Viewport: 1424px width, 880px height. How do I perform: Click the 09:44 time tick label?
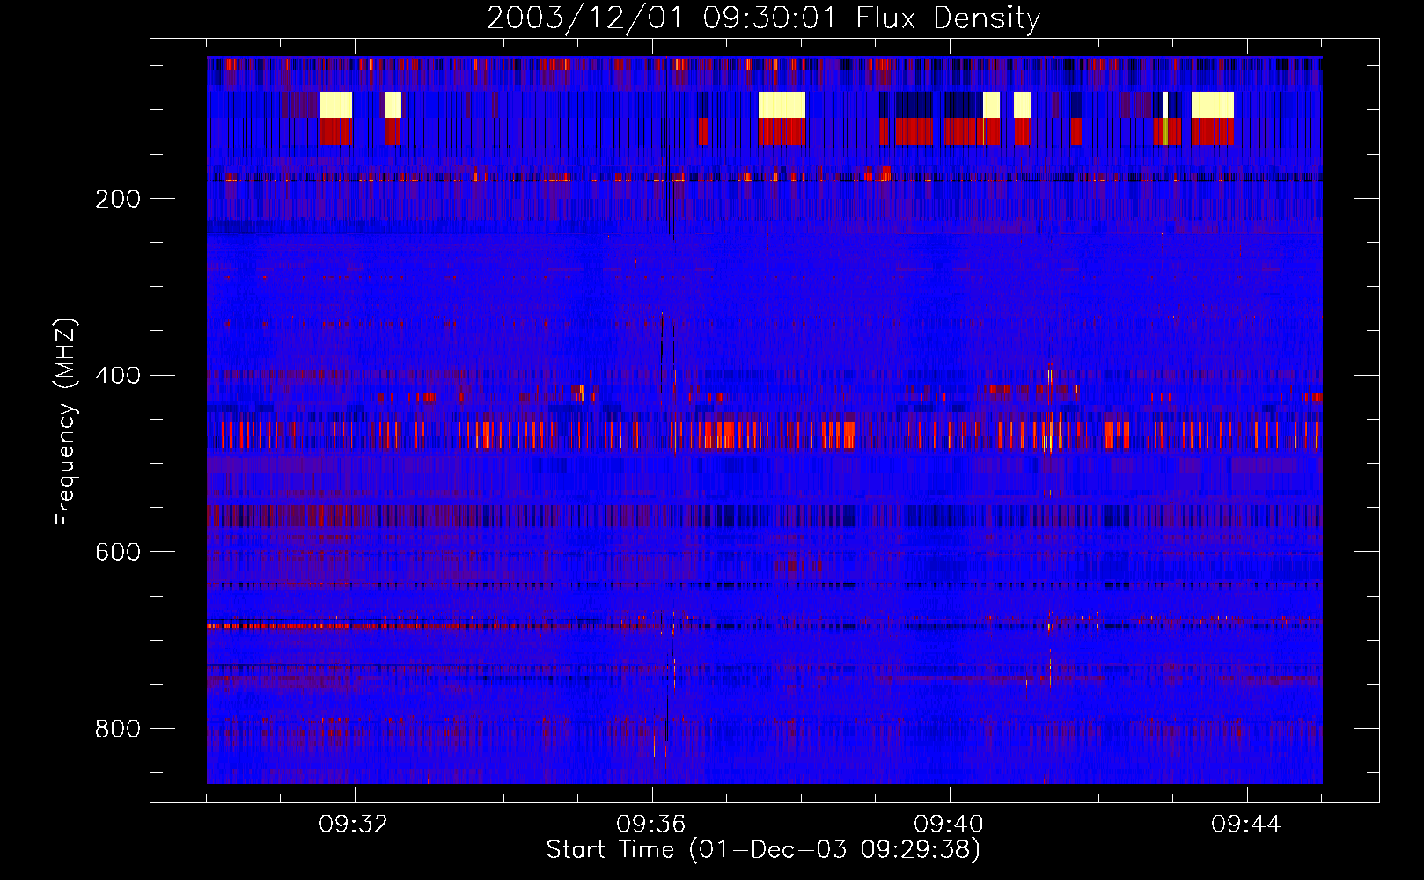[1246, 825]
